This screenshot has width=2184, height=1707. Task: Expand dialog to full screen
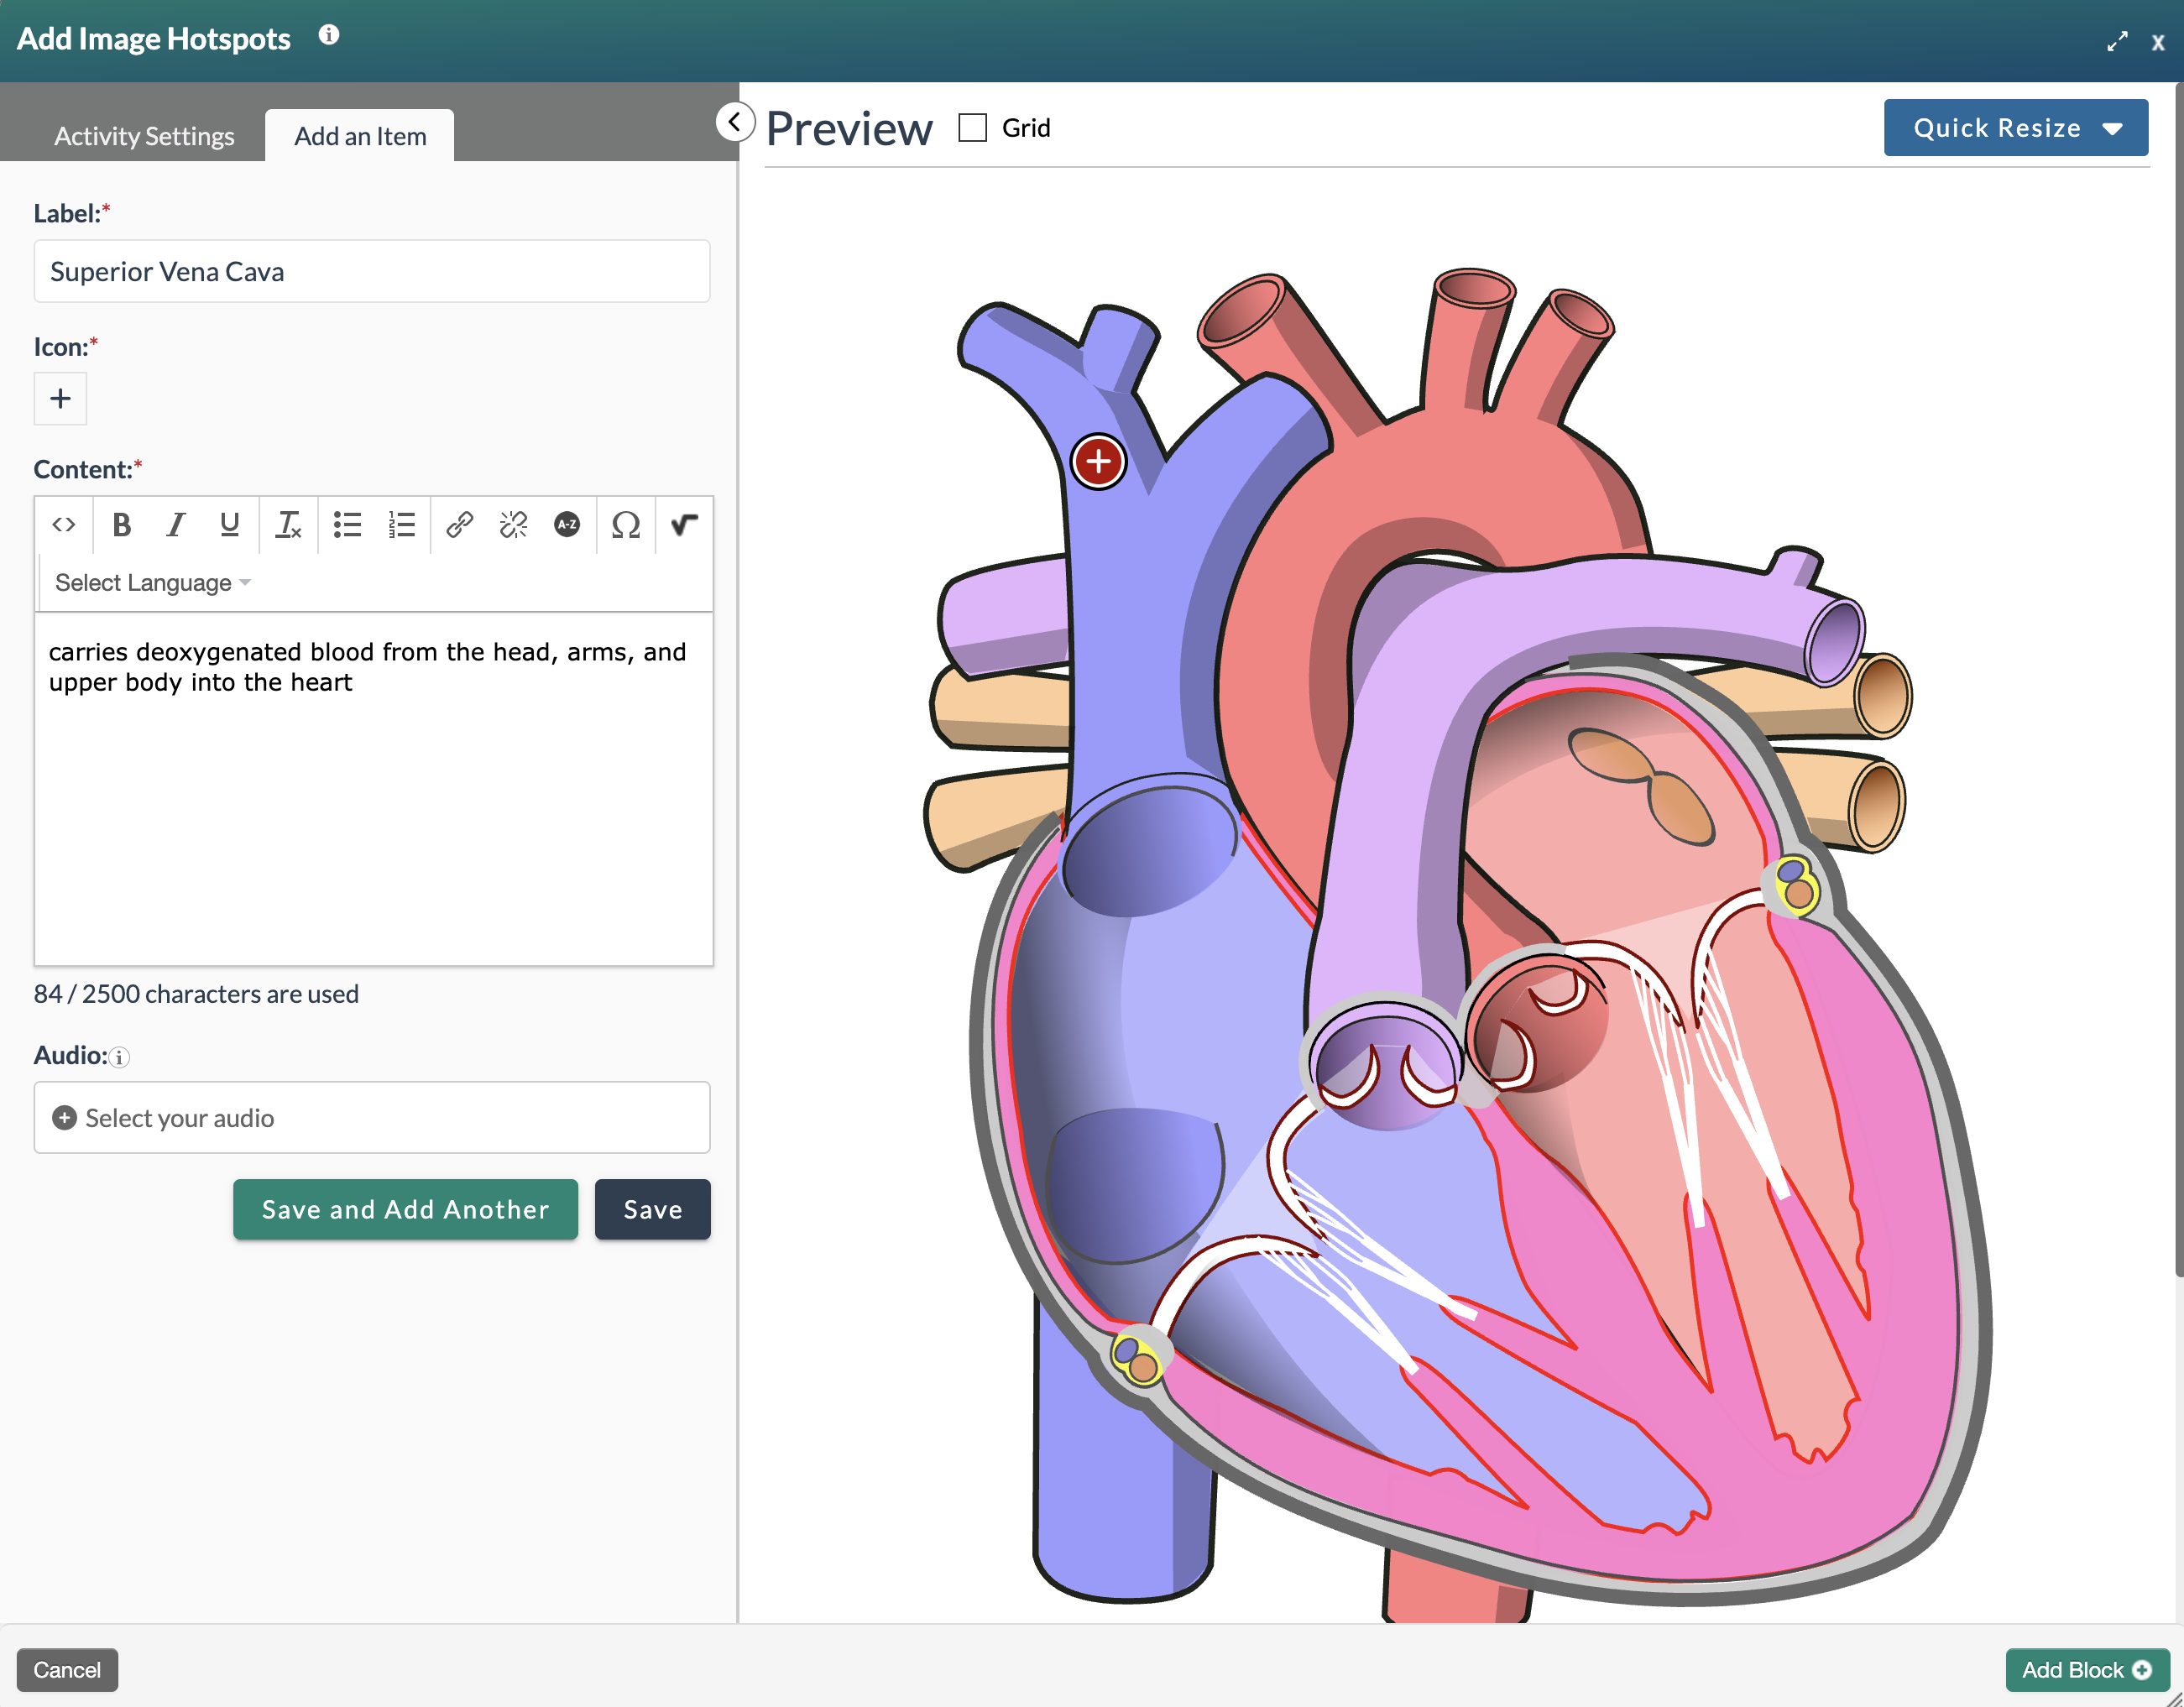tap(2117, 42)
